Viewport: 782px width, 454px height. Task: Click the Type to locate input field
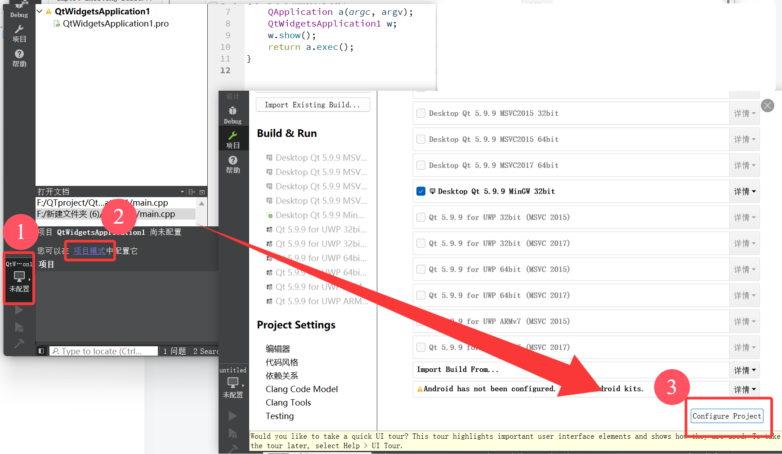point(104,351)
